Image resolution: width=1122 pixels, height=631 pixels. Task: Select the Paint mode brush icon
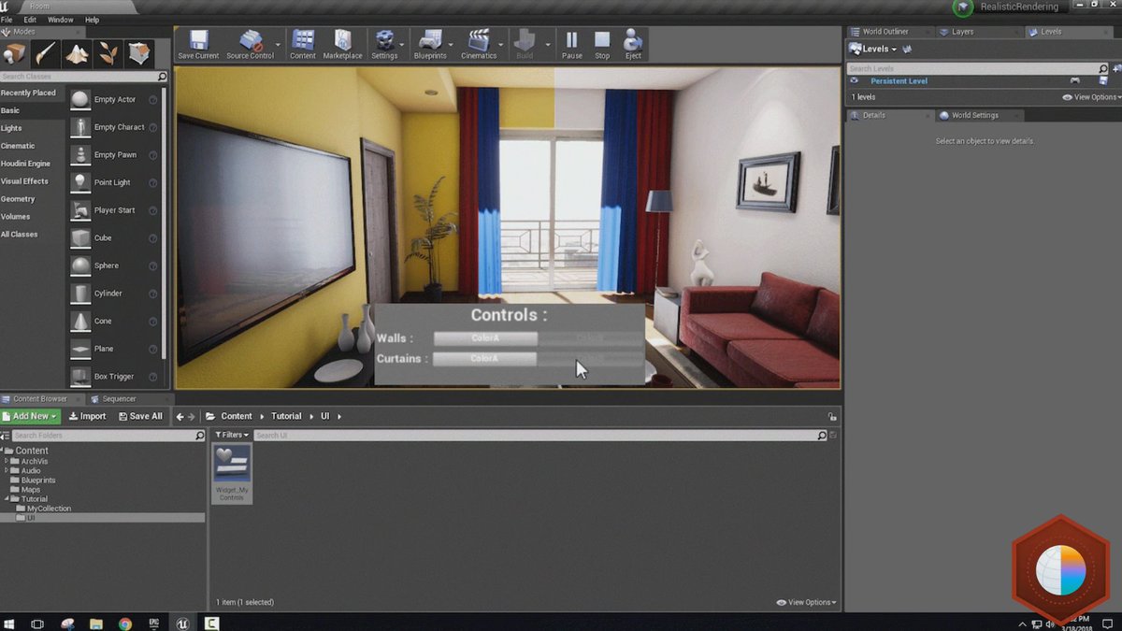pos(46,53)
